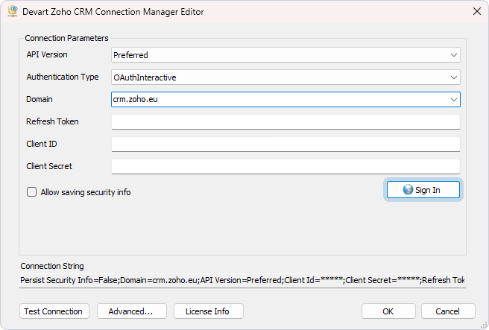Click the Connection String label
The height and width of the screenshot is (330, 489).
(52, 266)
